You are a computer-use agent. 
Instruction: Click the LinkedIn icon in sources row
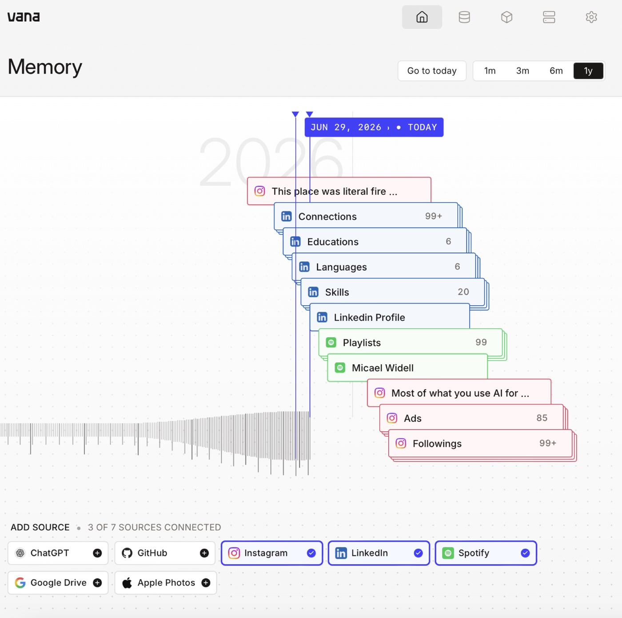(x=341, y=553)
